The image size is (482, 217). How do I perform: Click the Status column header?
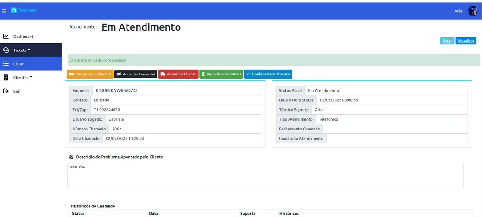[78, 213]
